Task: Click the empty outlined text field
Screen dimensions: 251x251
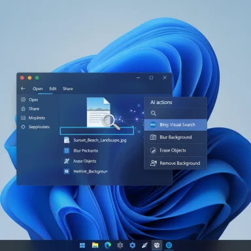Action: point(97,131)
